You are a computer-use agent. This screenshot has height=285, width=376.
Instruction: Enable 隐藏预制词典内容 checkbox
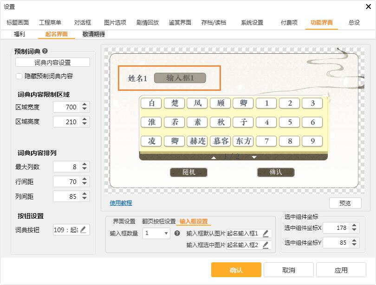[19, 76]
